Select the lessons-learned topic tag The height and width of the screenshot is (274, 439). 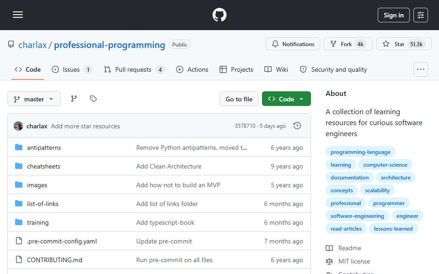tap(393, 229)
